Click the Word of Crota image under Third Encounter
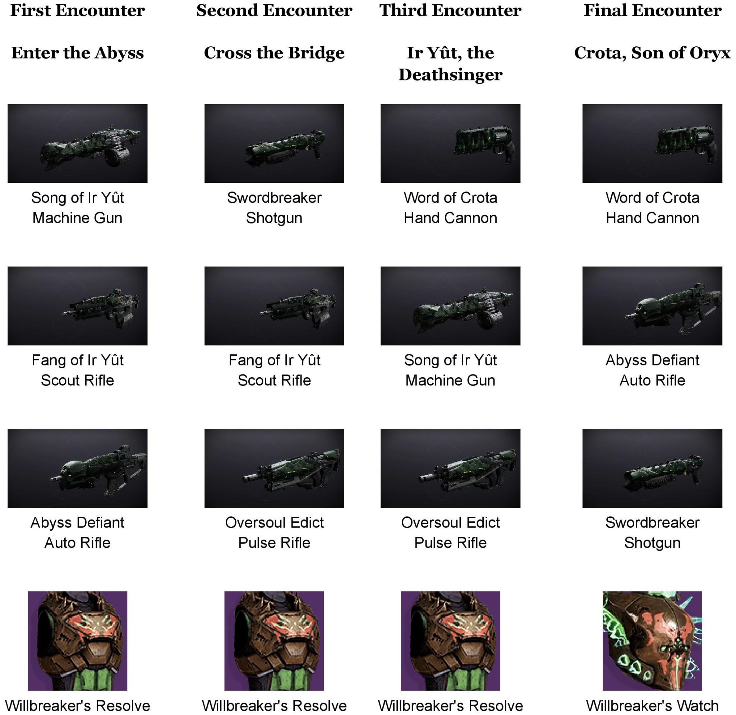This screenshot has height=715, width=736. [450, 143]
